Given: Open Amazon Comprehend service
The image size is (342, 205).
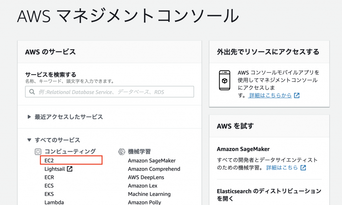Looking at the screenshot, I should click(154, 169).
